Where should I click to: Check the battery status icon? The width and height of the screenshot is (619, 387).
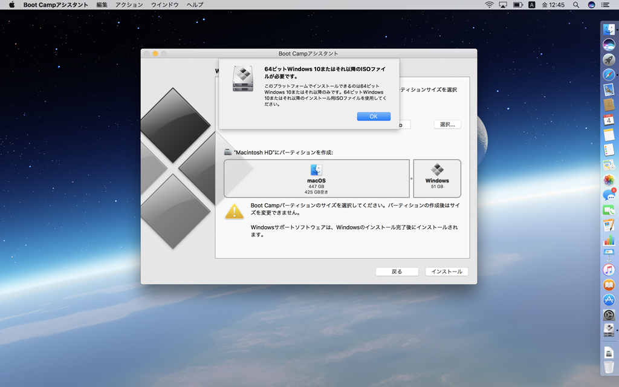[517, 5]
